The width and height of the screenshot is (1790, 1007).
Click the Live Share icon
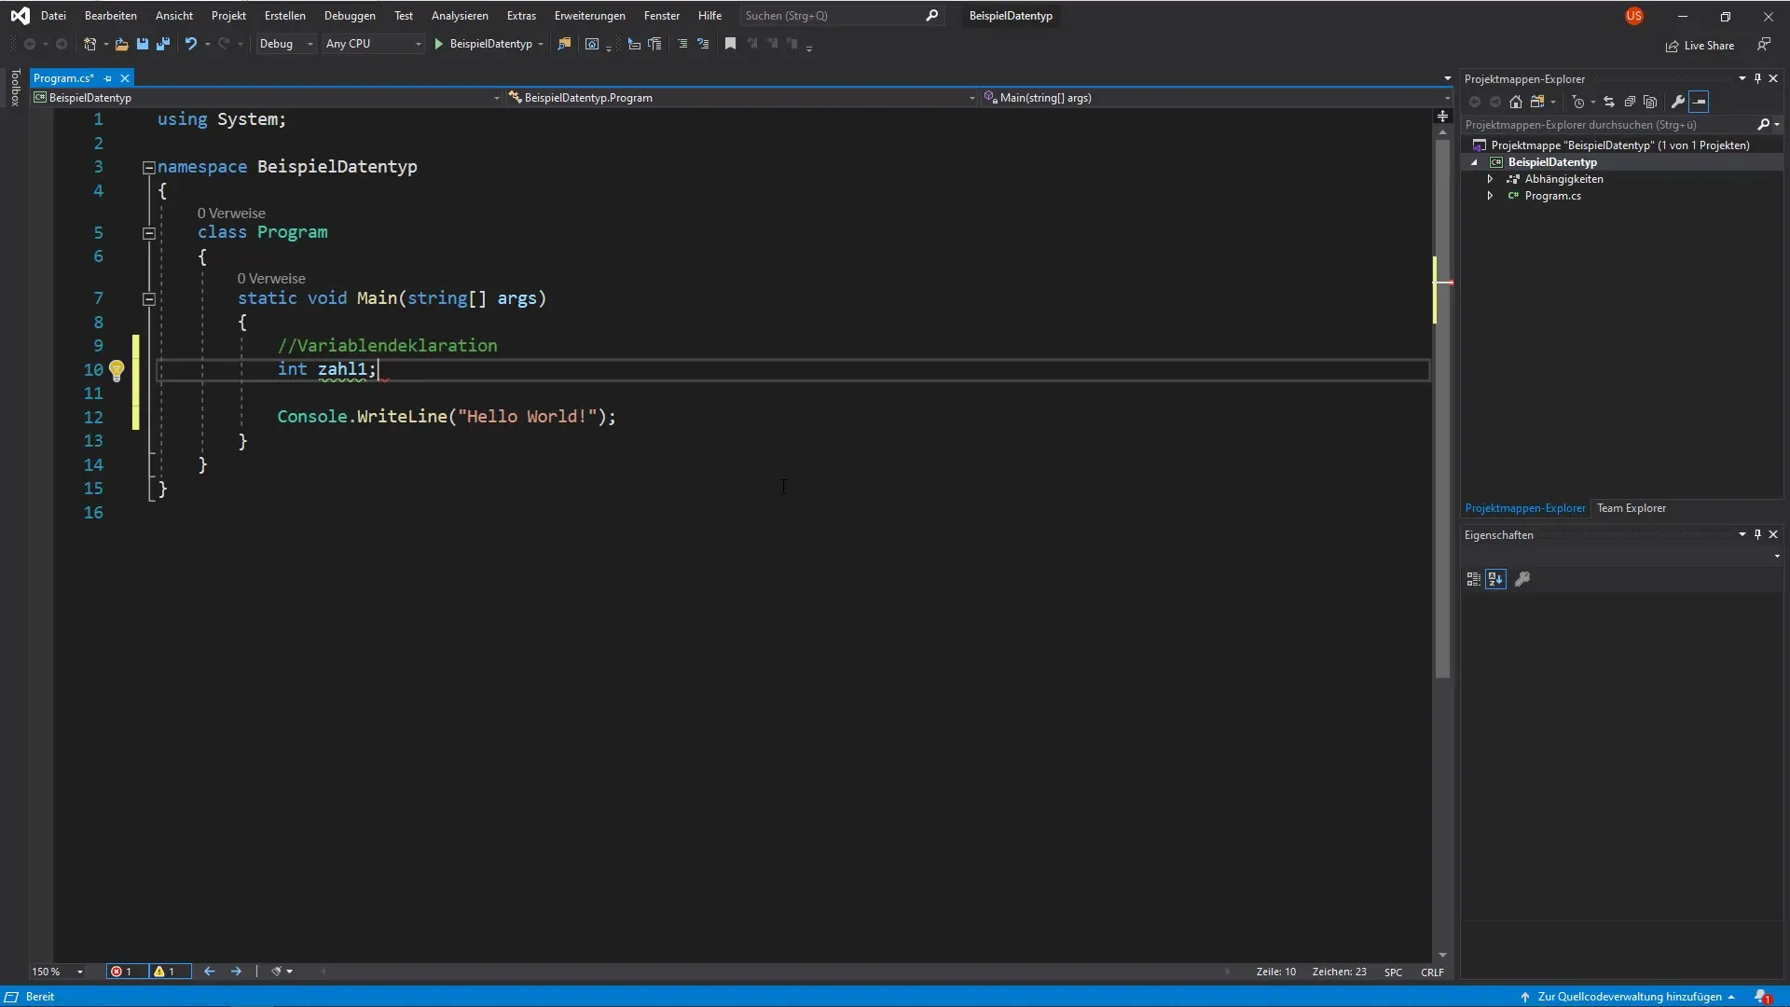[x=1673, y=46]
